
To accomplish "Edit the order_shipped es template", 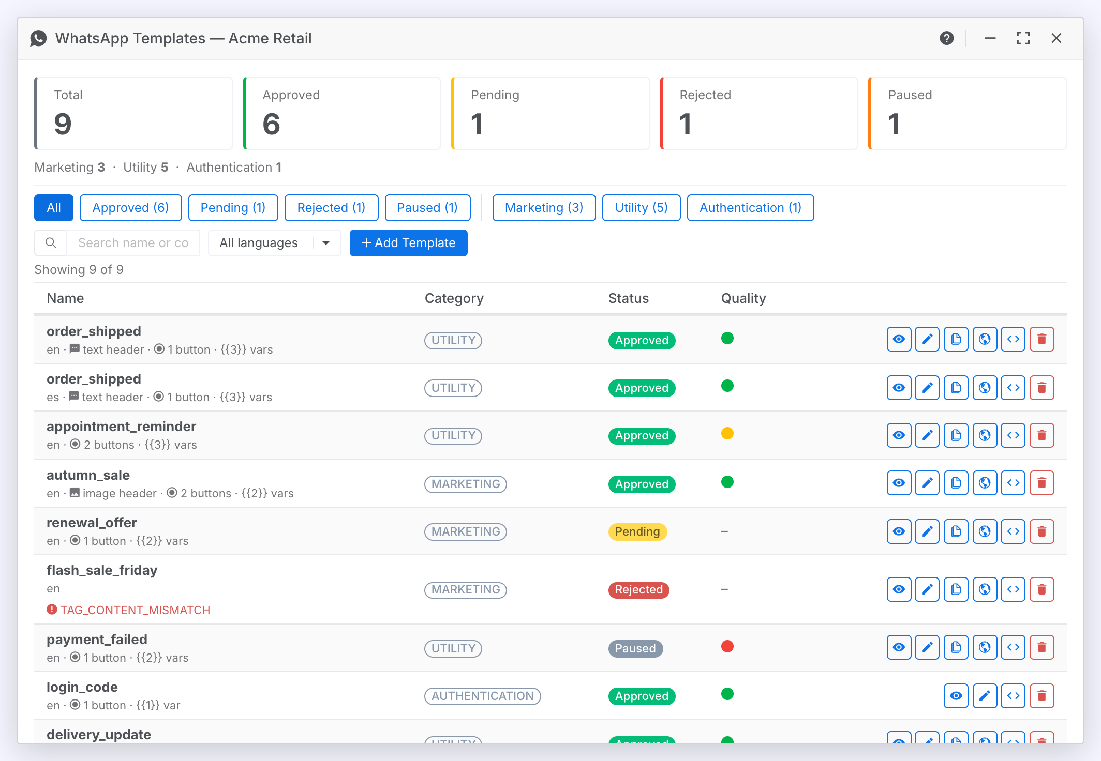I will (927, 388).
